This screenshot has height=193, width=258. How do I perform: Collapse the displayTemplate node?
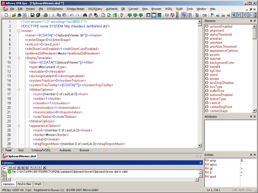pos(19,58)
